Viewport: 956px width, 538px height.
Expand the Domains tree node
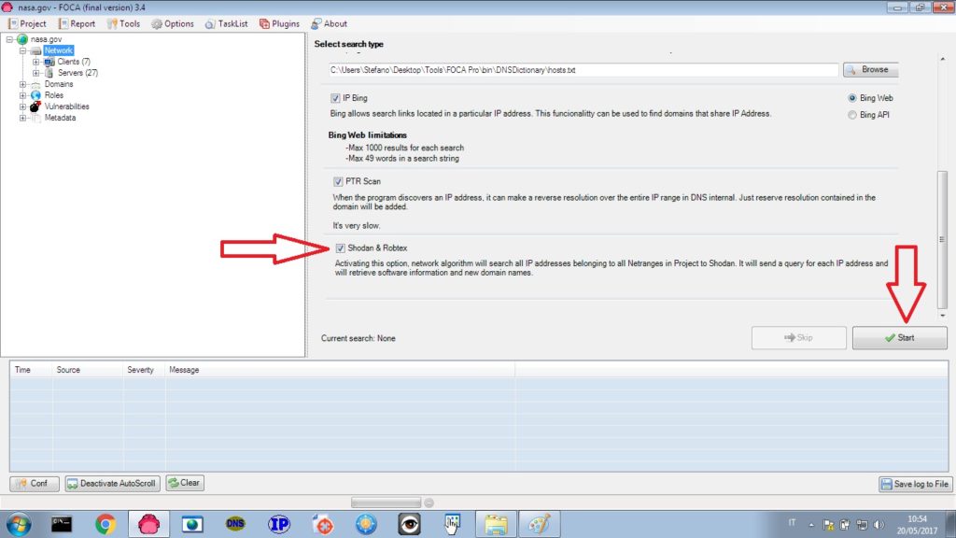[22, 84]
